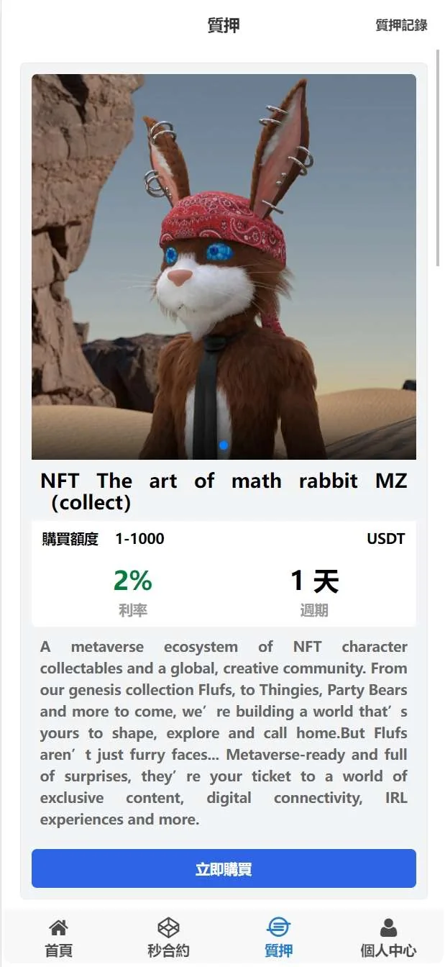Go to 個人中心 tab label

[388, 950]
